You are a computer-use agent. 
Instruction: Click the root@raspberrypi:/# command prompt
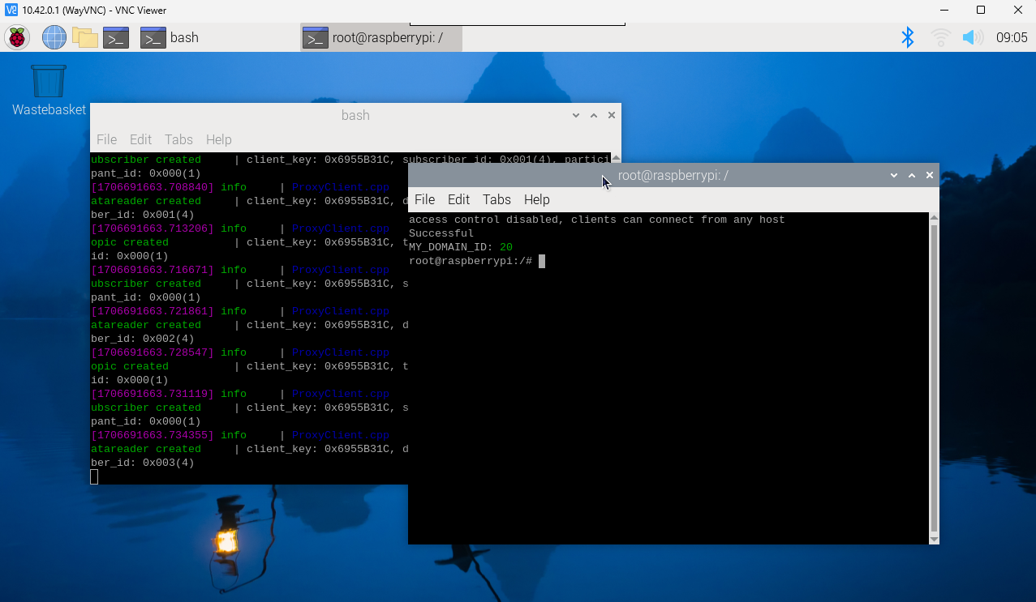[x=471, y=261]
